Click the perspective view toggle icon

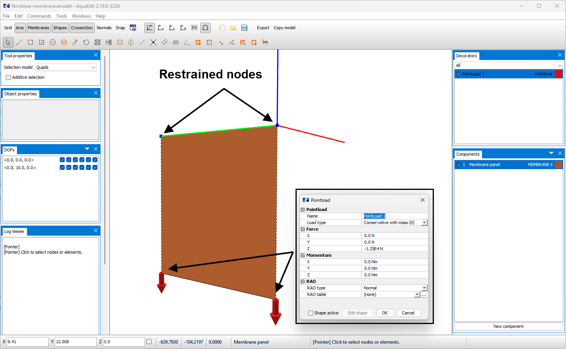click(205, 28)
